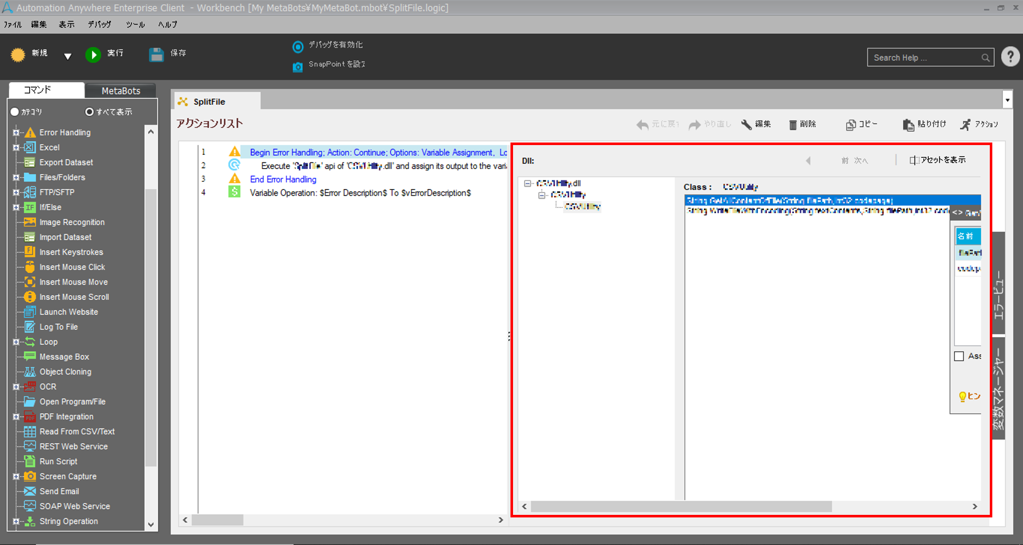Switch to the コマンド tab
Image resolution: width=1023 pixels, height=545 pixels.
(47, 90)
